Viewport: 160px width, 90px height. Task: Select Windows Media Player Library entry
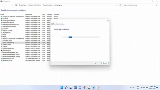click(x=11, y=55)
